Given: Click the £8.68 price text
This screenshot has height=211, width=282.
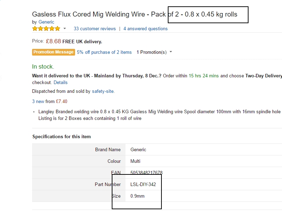Looking at the screenshot, I should [54, 41].
